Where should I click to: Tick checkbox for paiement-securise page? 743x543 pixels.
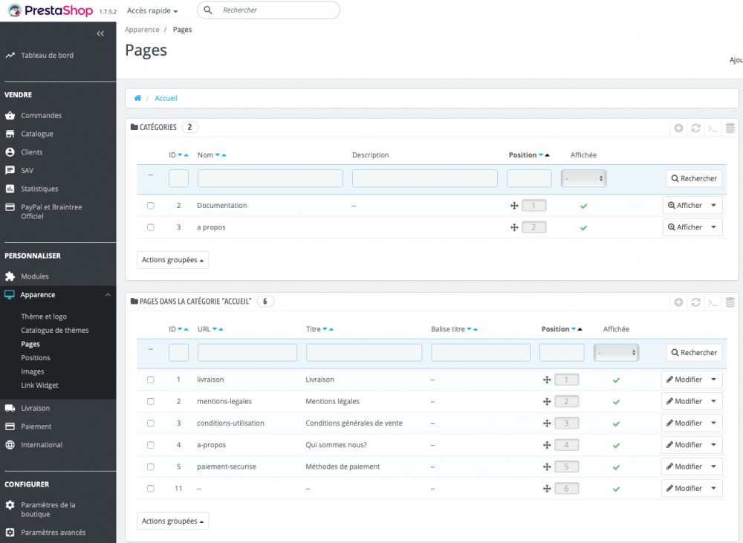(151, 466)
